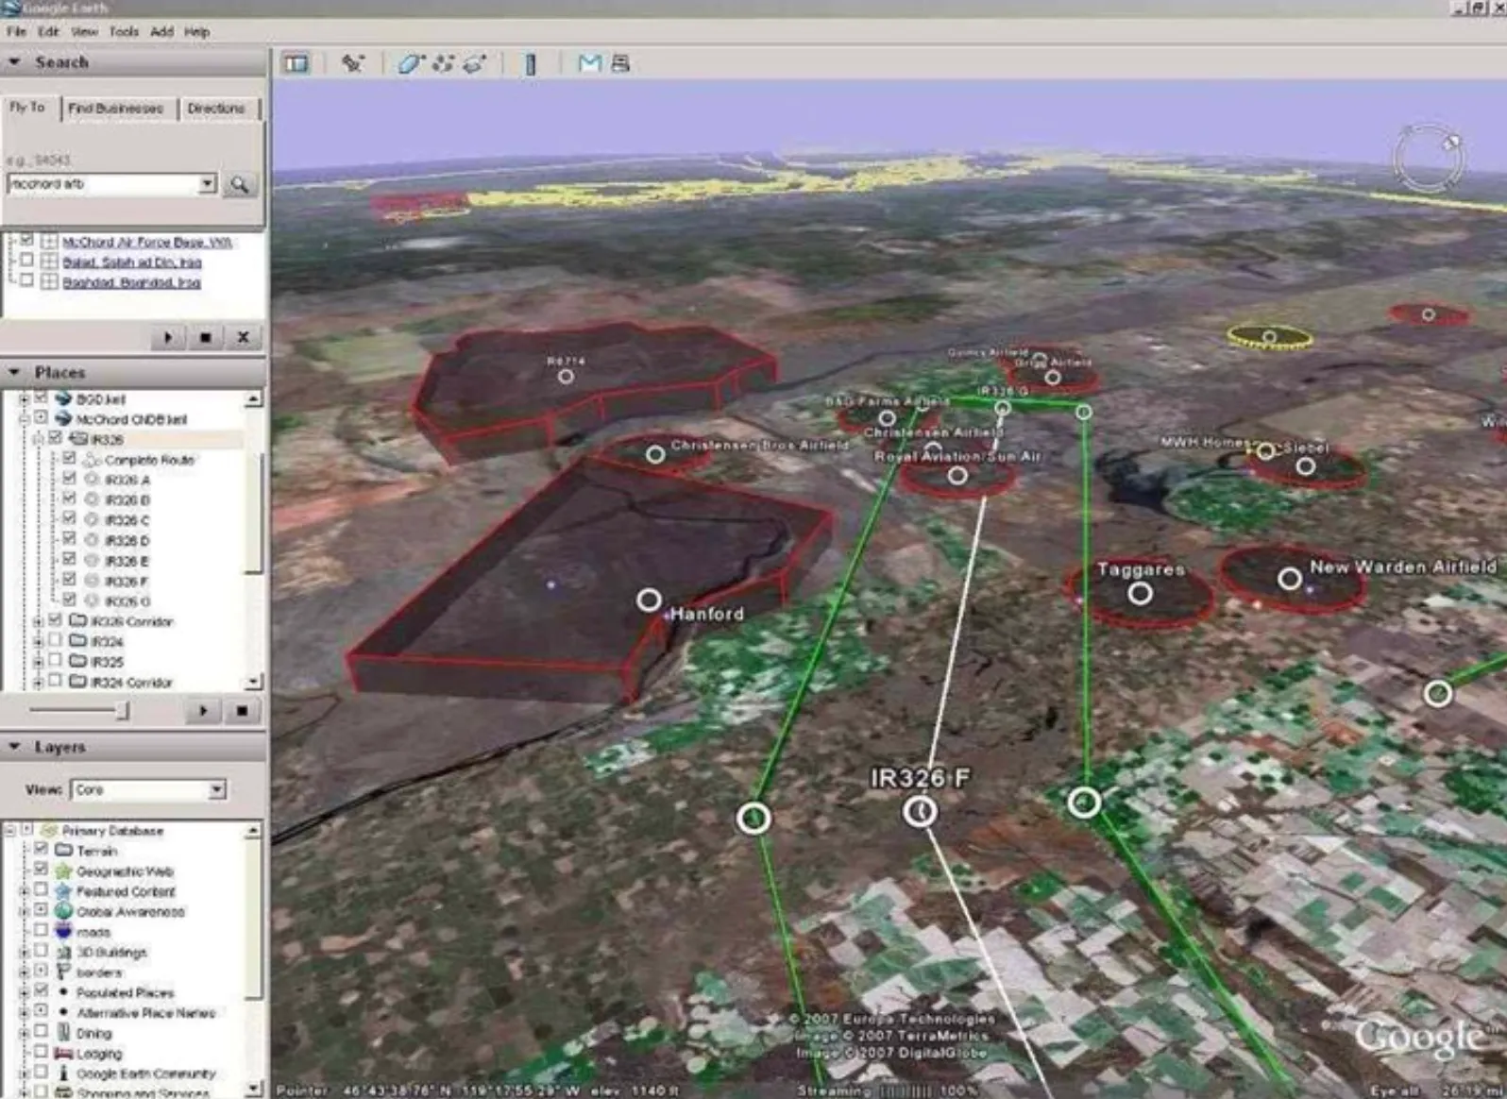Open the Balad, Salah ad Din result link
Image resolution: width=1507 pixels, height=1099 pixels.
pos(132,262)
